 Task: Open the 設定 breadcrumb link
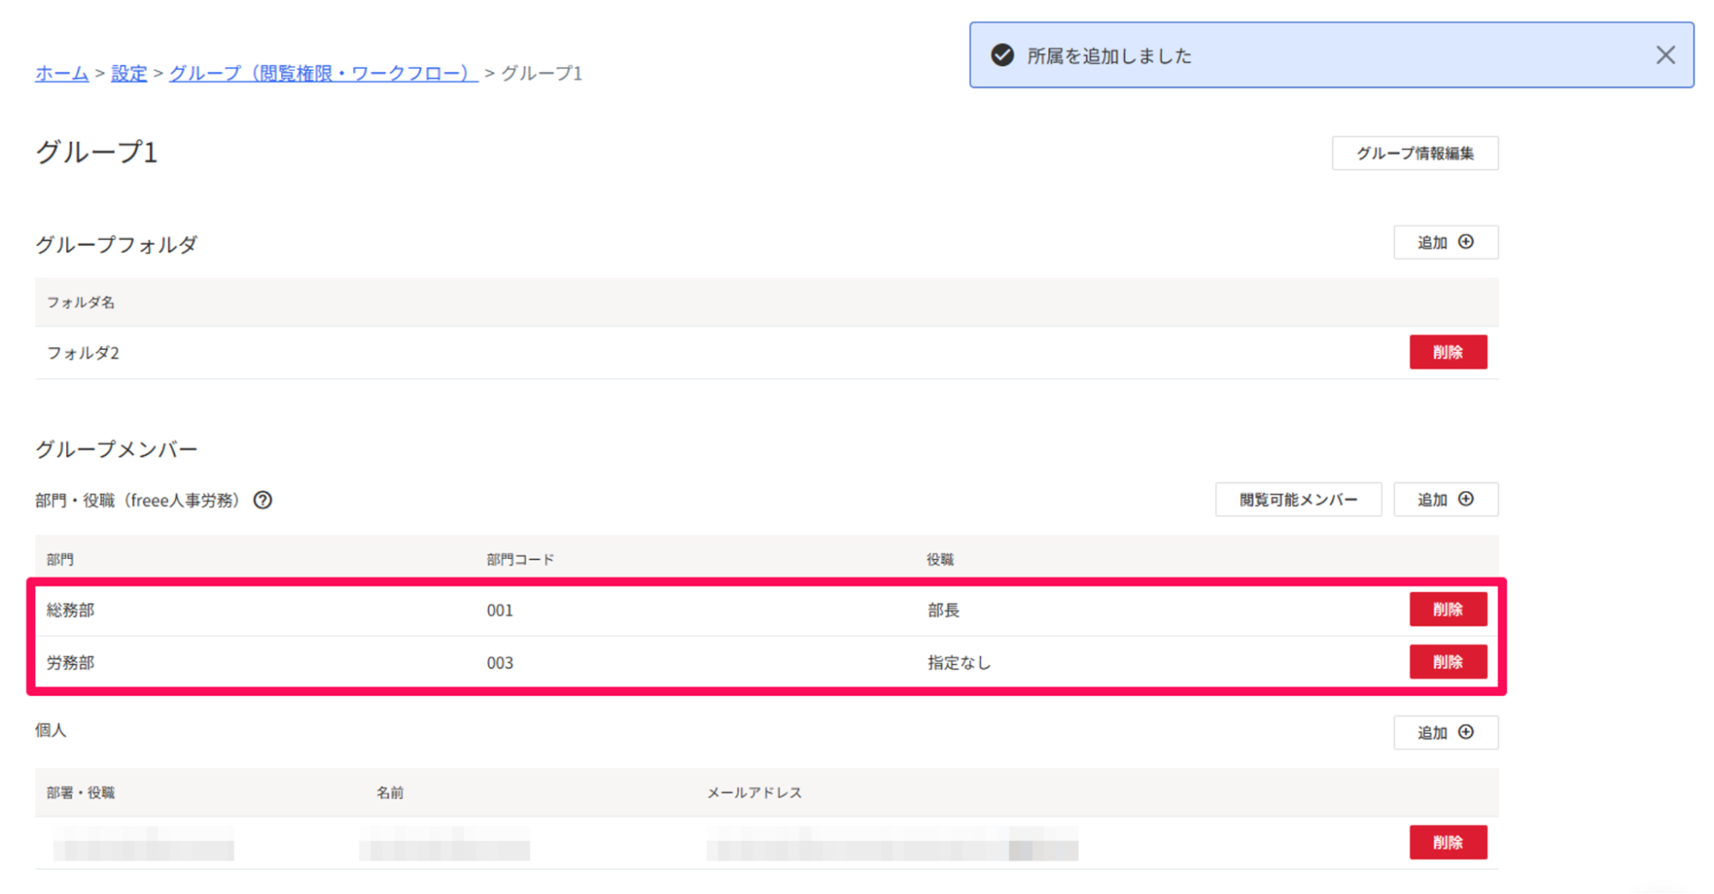pyautogui.click(x=129, y=74)
